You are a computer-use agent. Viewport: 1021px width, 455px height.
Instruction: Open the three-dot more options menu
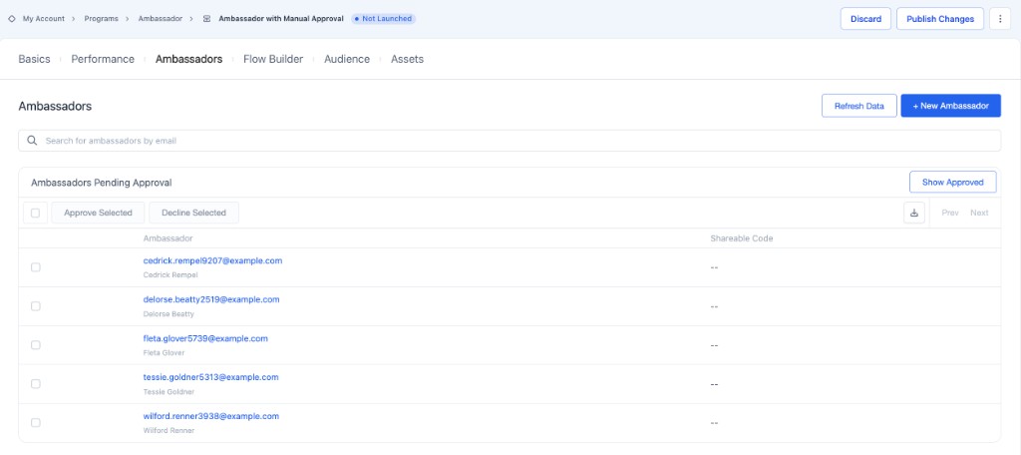(x=999, y=19)
